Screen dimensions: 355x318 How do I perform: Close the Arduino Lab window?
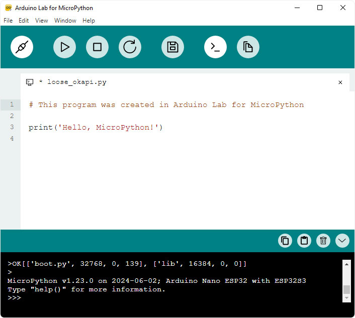(x=343, y=8)
